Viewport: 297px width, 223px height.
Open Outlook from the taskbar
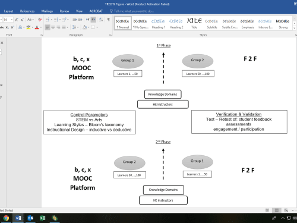(x=30, y=218)
